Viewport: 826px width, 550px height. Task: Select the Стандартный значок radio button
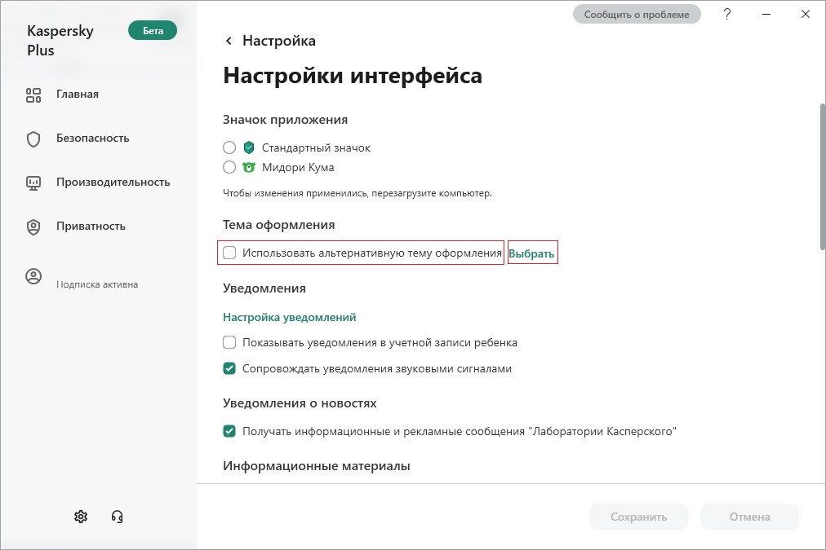tap(229, 147)
